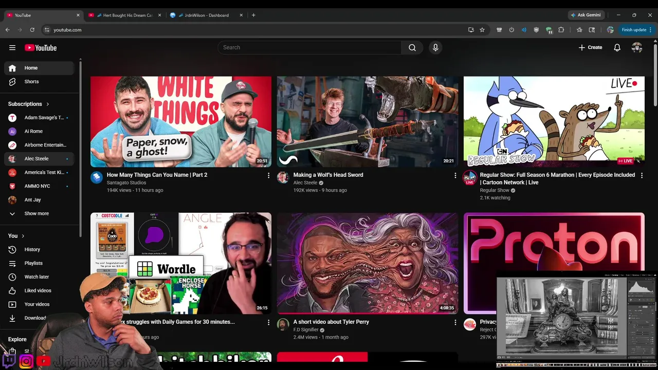Expand Show more subscriptions
This screenshot has height=370, width=658.
39,214
